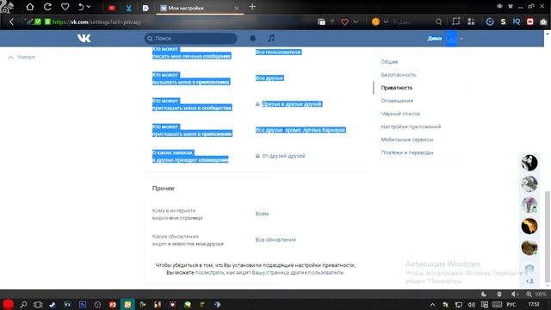The image size is (551, 310).
Task: Click the red extension icon in toolbar
Action: (530, 22)
